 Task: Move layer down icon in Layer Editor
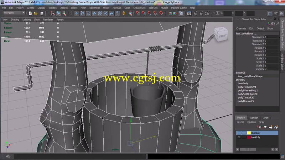265,127
